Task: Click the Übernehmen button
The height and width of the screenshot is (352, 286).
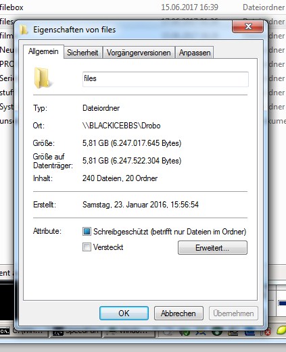Action: point(233,313)
